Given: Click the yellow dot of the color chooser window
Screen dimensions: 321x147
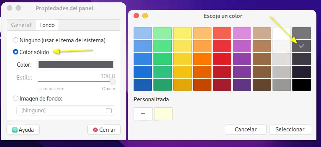Looking at the screenshot, I should (145, 16).
